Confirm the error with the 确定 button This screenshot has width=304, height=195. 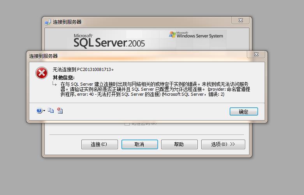pos(244,112)
